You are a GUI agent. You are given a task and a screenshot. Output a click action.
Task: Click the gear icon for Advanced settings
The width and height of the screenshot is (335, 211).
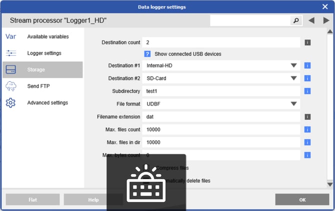[x=10, y=103]
